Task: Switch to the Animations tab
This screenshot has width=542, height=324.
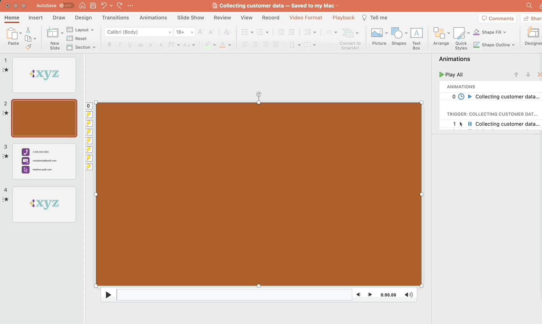Action: pos(153,17)
